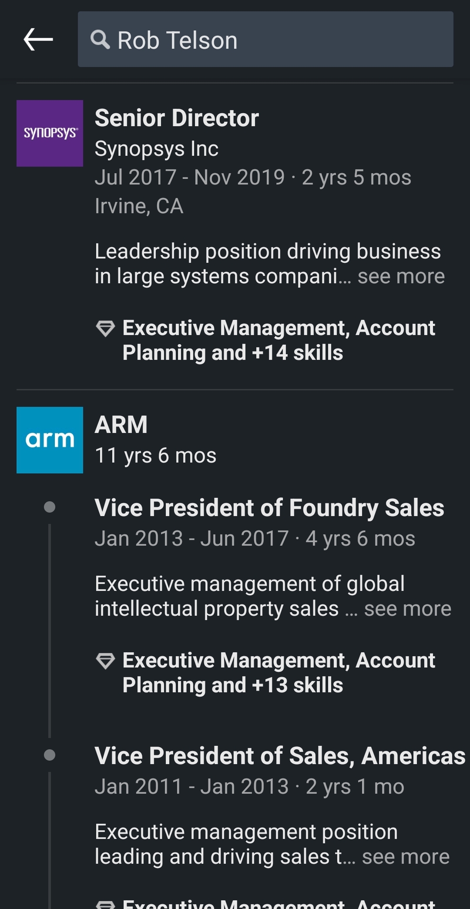Tap the Irvine, CA location text
The width and height of the screenshot is (470, 909).
(x=139, y=206)
